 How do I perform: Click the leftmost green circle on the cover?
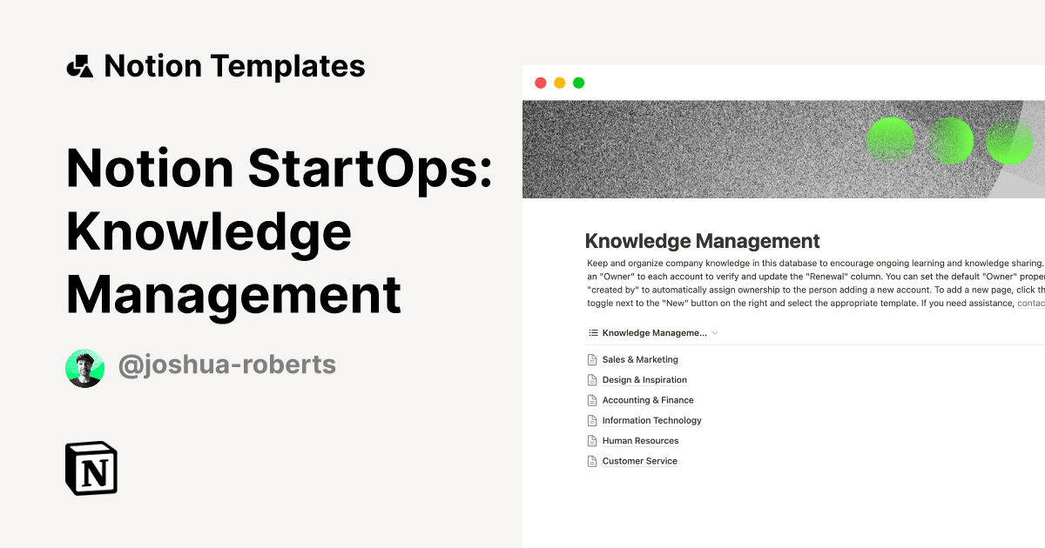click(890, 141)
